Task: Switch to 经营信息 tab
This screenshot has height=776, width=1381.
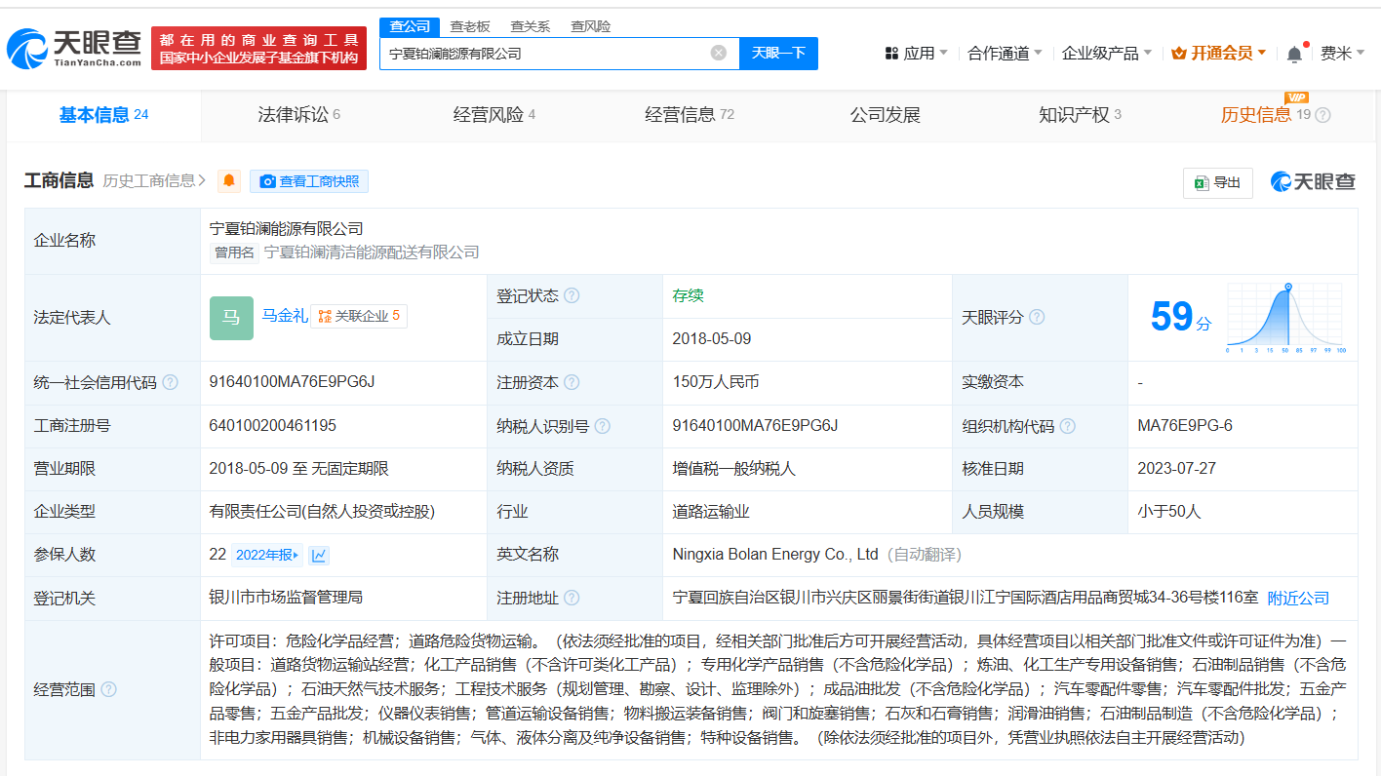Action: tap(690, 115)
